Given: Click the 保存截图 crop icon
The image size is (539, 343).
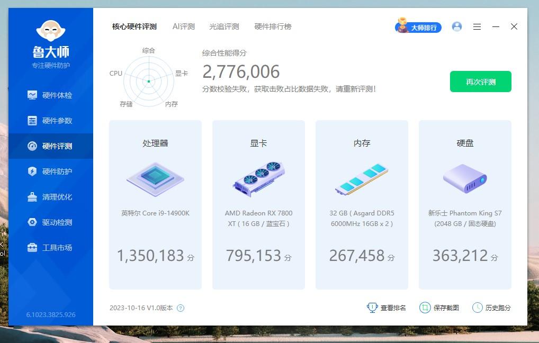Looking at the screenshot, I should pyautogui.click(x=425, y=308).
